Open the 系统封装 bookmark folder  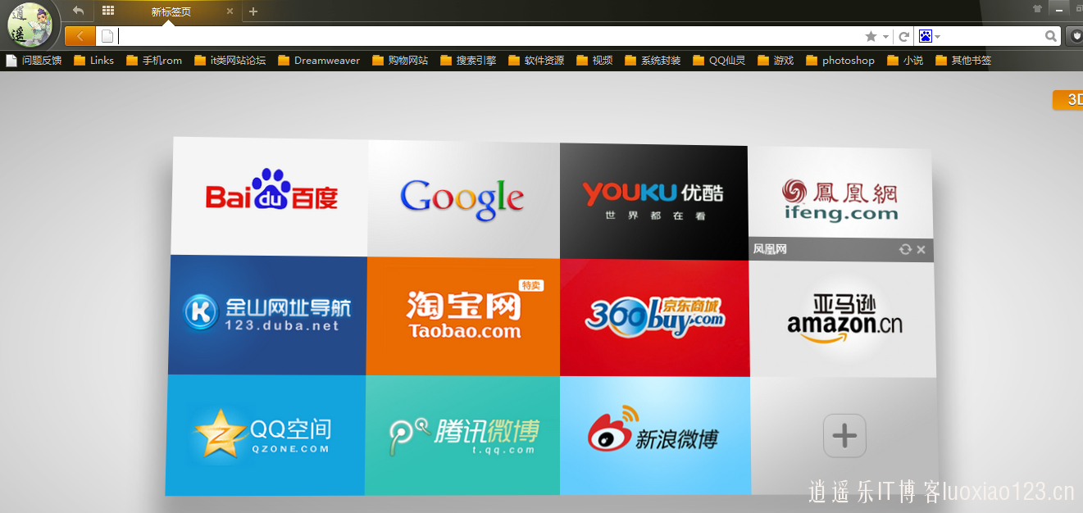(x=652, y=60)
